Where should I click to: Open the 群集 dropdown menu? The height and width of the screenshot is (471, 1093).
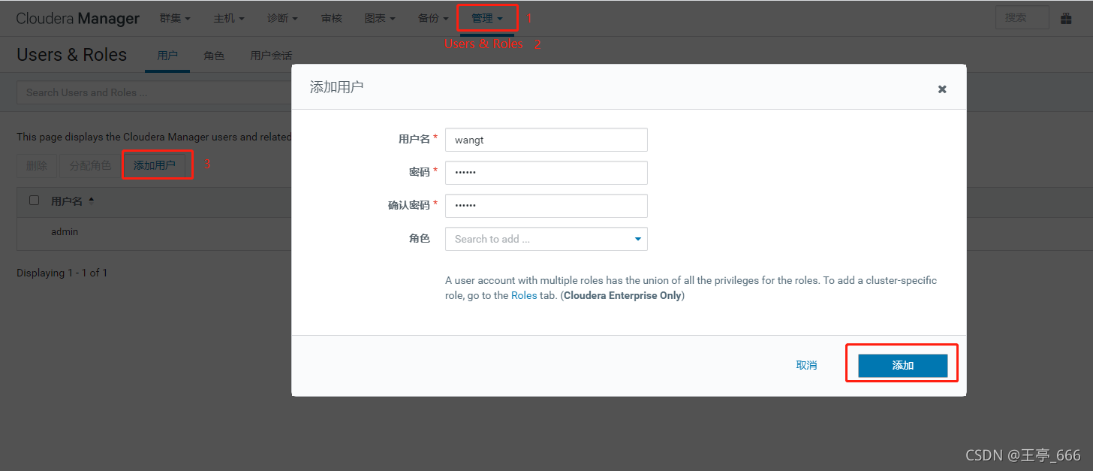(175, 18)
